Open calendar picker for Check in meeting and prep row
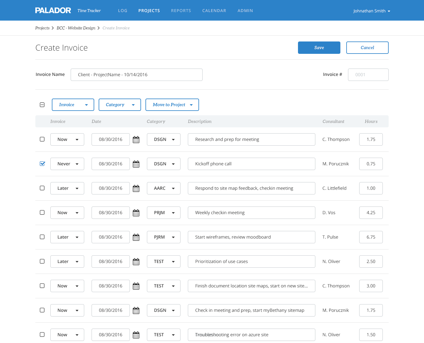Screen dimensions: 424x343 pos(136,310)
